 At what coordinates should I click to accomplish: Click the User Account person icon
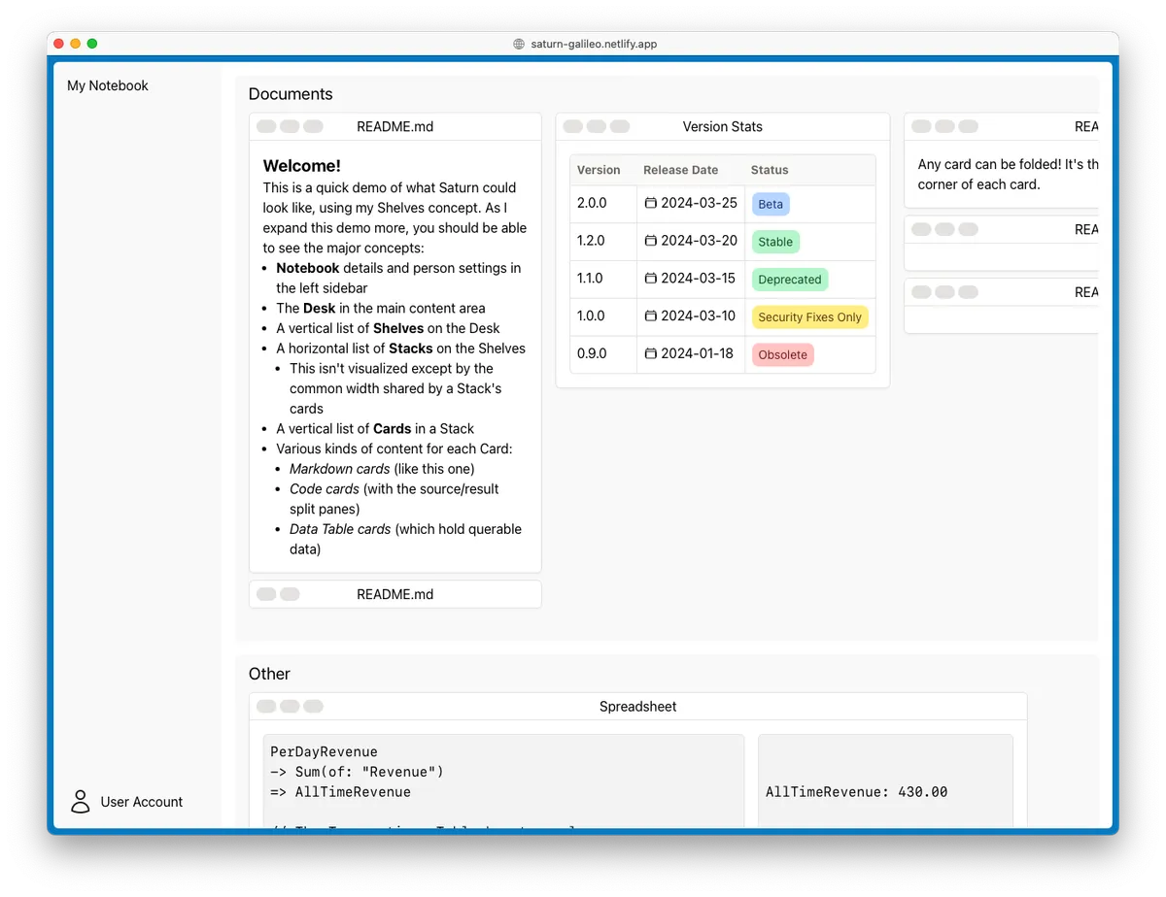(x=81, y=802)
